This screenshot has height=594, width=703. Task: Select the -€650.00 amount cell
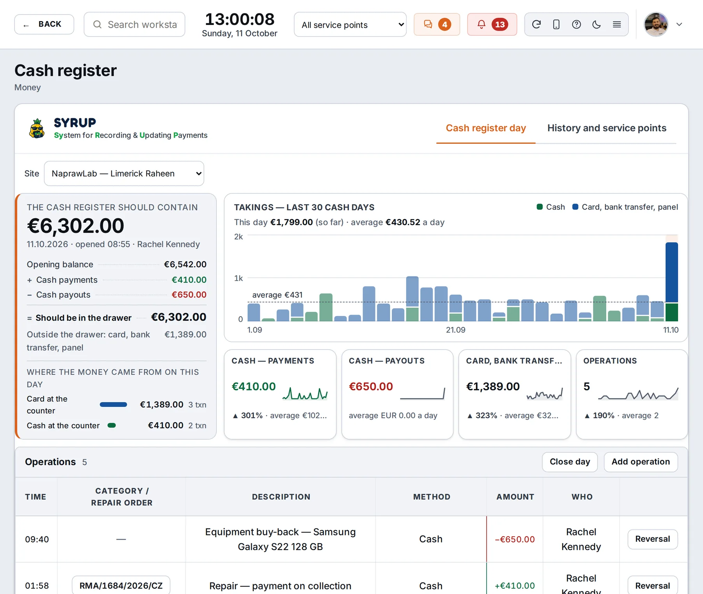515,539
